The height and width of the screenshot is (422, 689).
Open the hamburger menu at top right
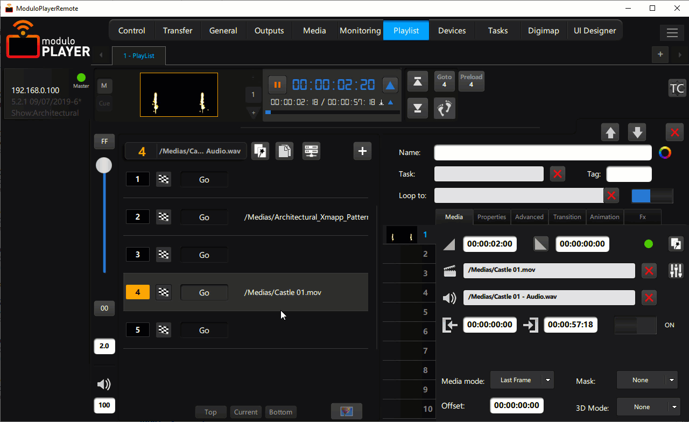(x=672, y=33)
